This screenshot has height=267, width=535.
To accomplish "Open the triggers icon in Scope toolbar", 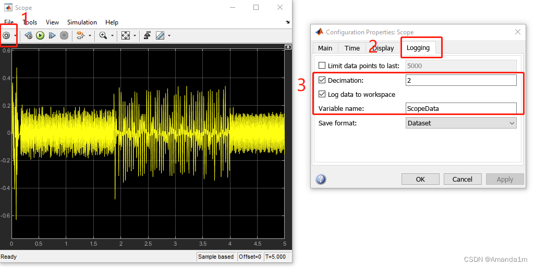I will pos(147,35).
